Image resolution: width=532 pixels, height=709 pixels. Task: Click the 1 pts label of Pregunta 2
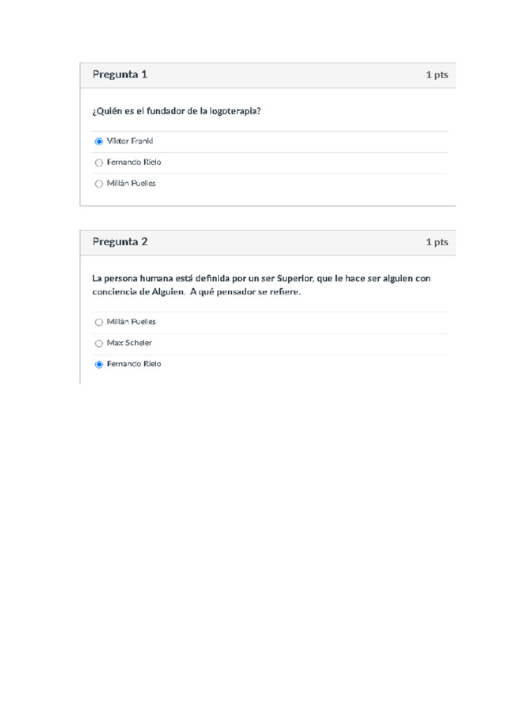(x=437, y=242)
